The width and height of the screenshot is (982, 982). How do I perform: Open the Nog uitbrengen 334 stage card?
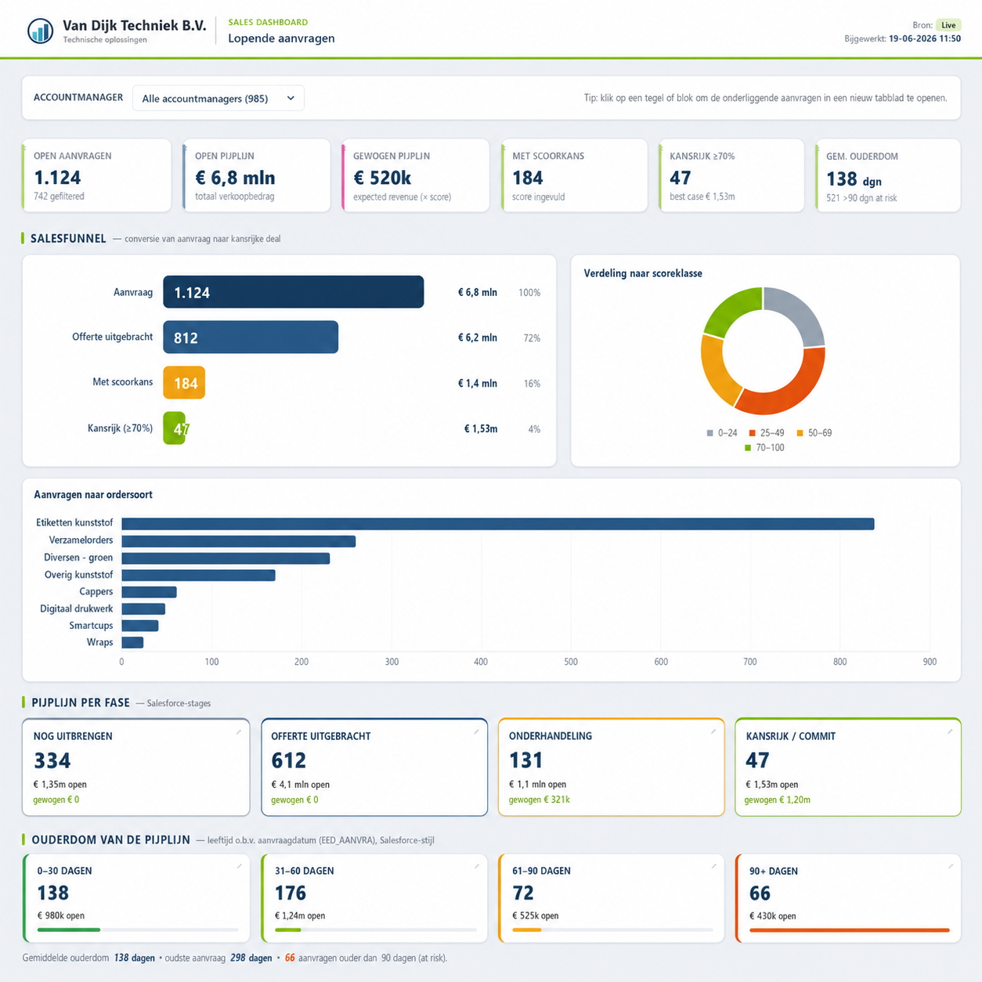(x=136, y=767)
